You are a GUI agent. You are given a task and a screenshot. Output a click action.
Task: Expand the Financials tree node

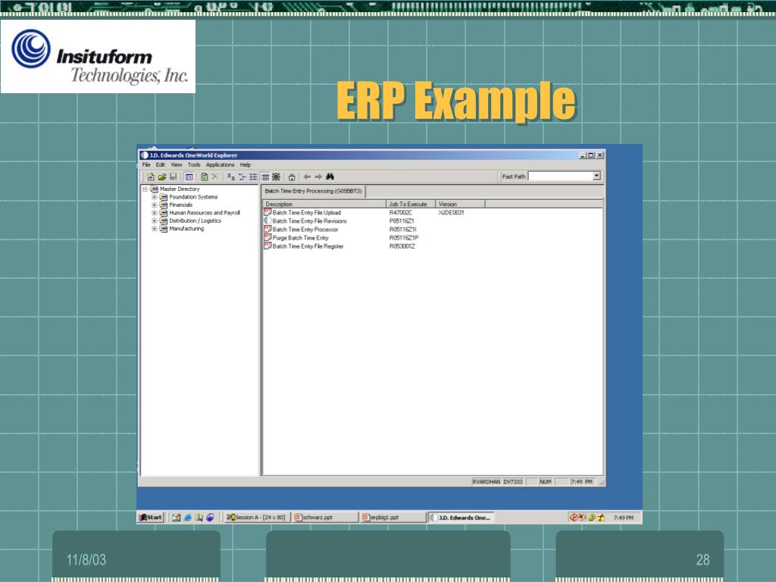154,205
